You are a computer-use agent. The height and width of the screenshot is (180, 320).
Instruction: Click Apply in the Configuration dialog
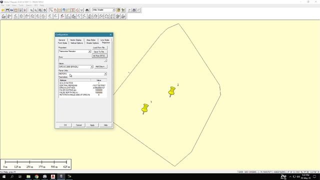(92, 125)
